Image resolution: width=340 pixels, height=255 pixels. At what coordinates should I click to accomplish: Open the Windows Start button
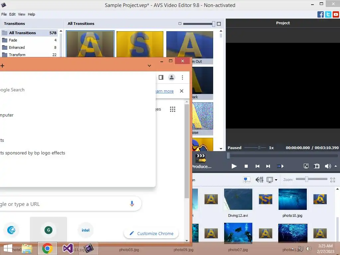(x=8, y=248)
